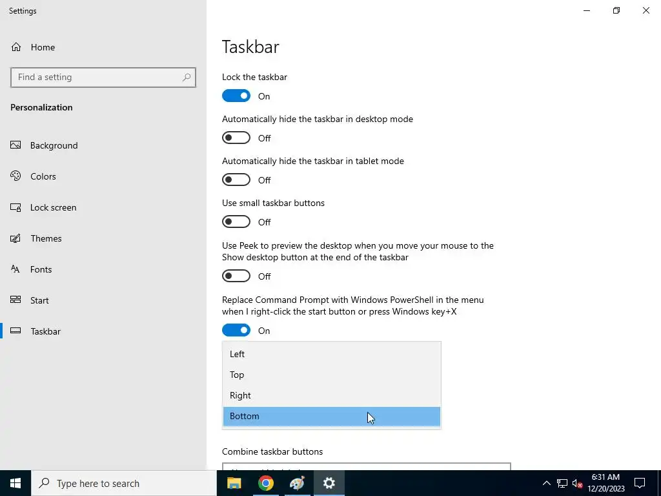Launch Google Chrome from the taskbar
Viewport: 661px width, 496px height.
[x=265, y=483]
